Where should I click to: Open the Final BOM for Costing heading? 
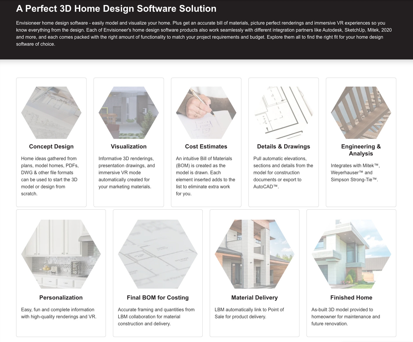158,297
